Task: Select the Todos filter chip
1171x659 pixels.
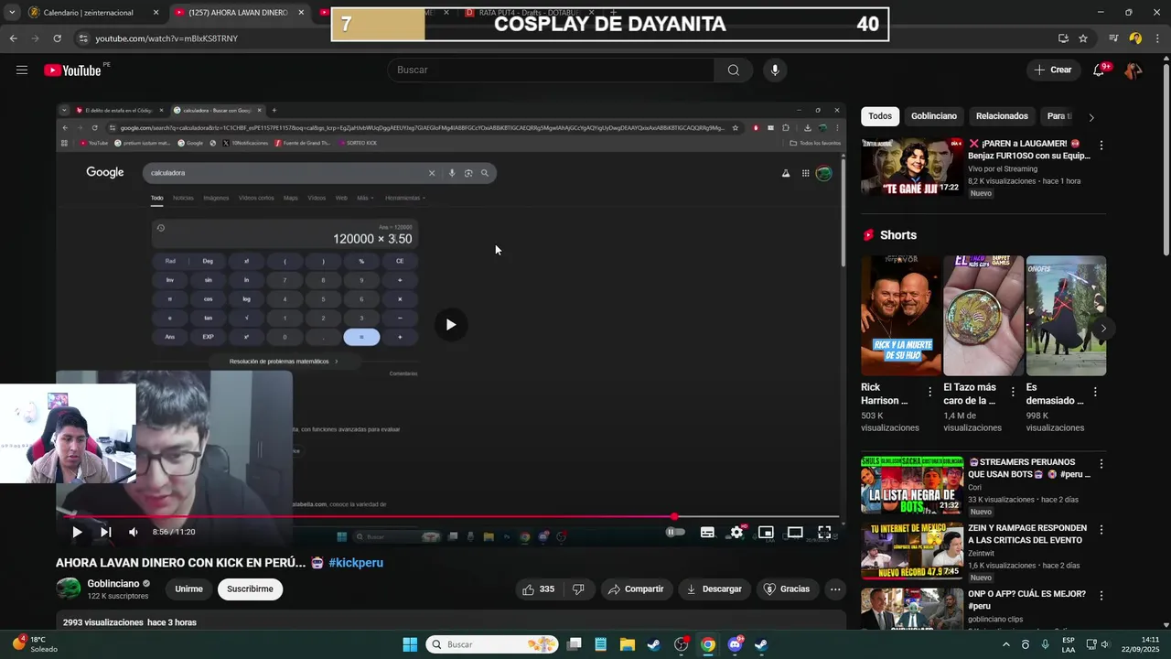Action: (880, 116)
